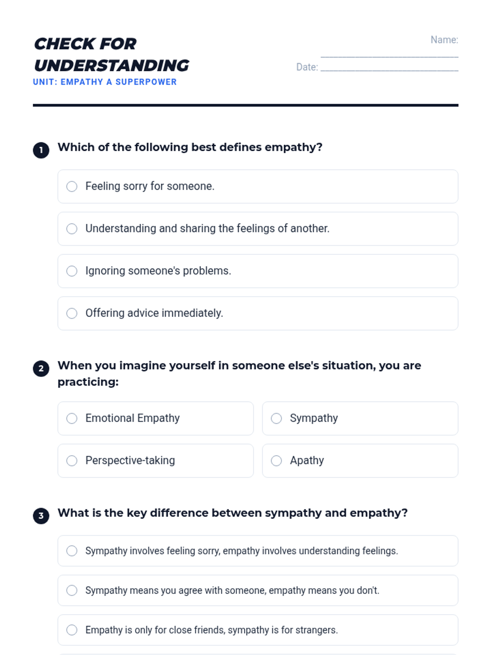Choose "Understanding and sharing the feelings of another"
This screenshot has height=655, width=491.
pos(72,229)
